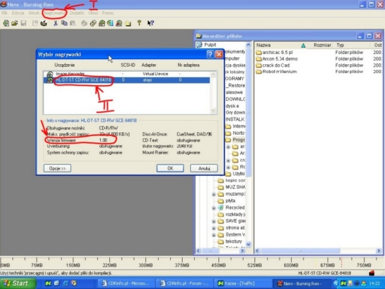The width and height of the screenshot is (385, 289).
Task: Click the file browser folder toolbar icon
Action: click(128, 23)
